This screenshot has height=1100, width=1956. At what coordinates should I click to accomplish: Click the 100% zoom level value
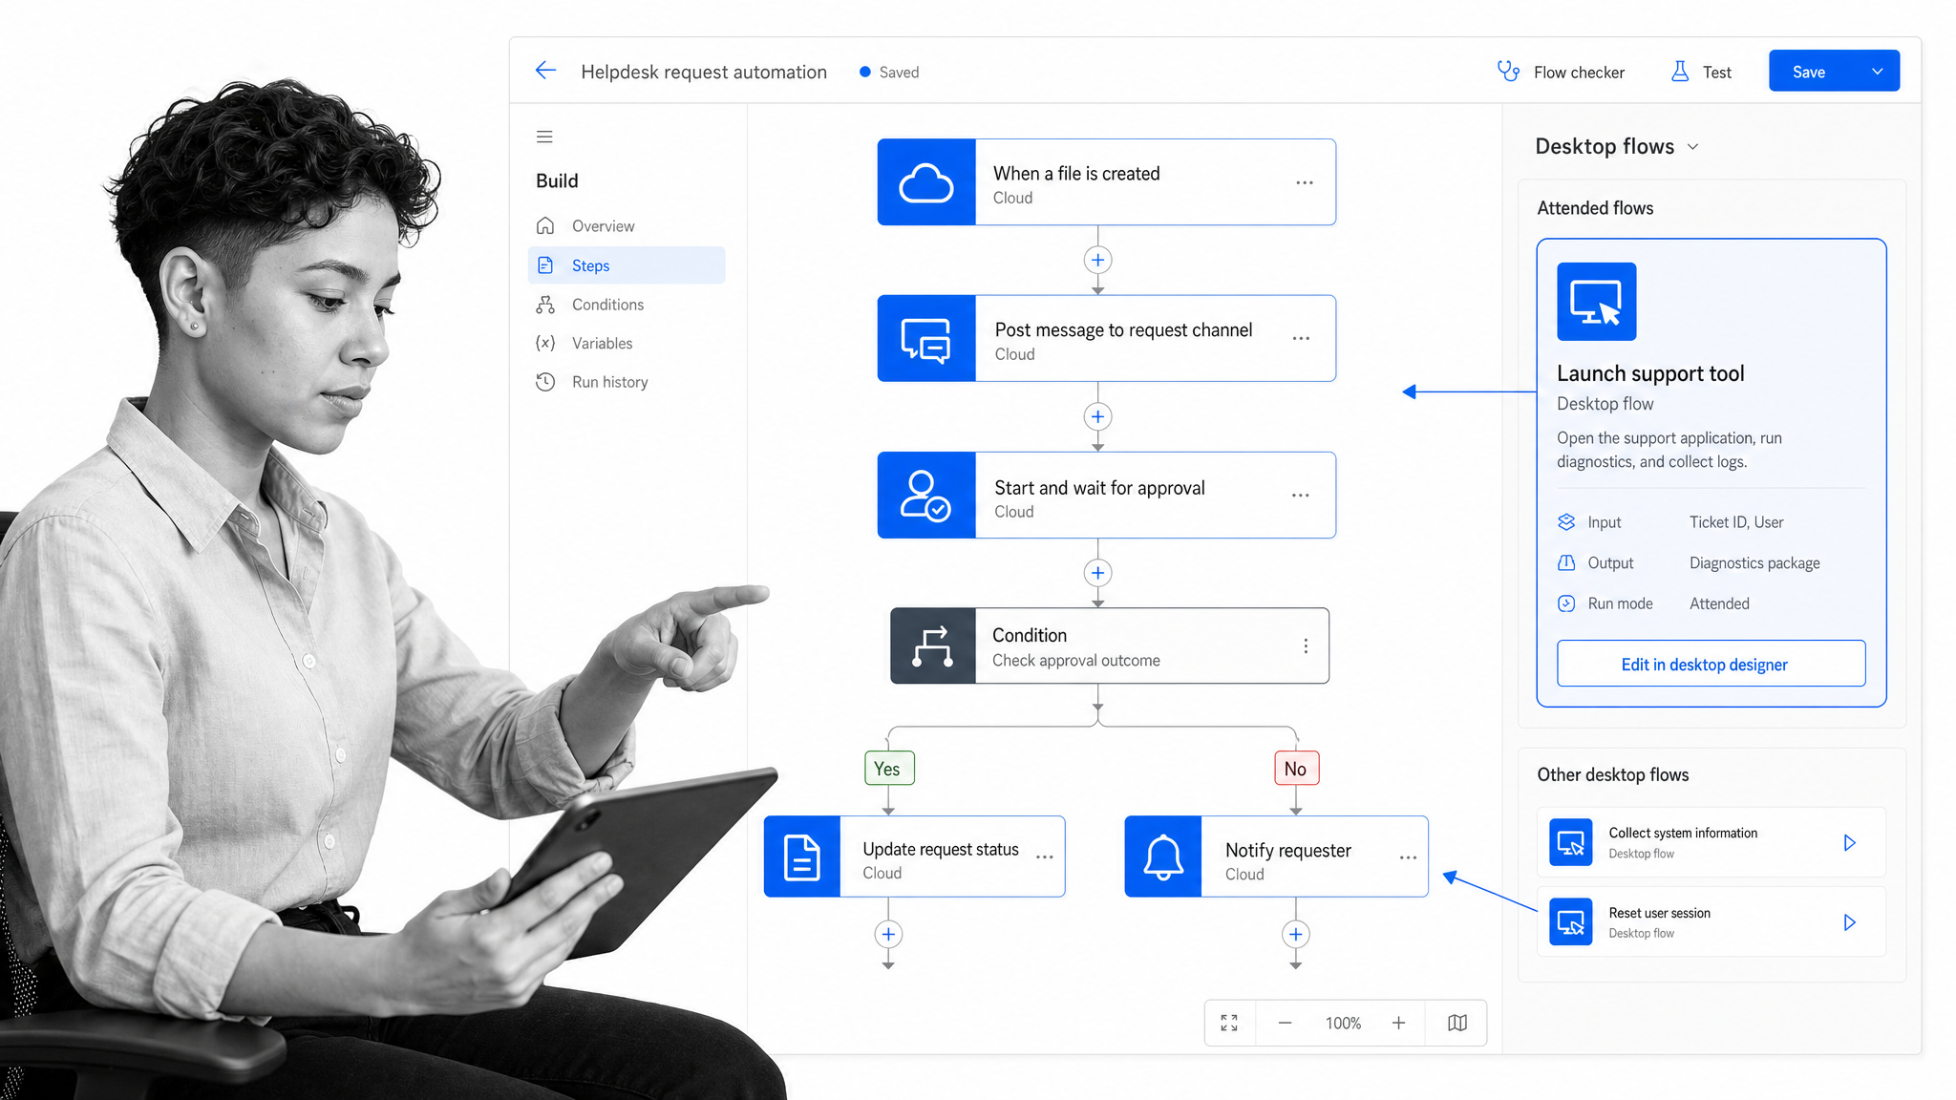coord(1343,1024)
